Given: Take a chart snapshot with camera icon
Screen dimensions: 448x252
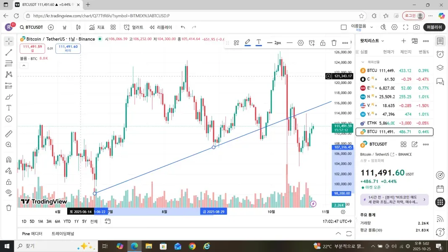Looking at the screenshot, I should (x=417, y=27).
